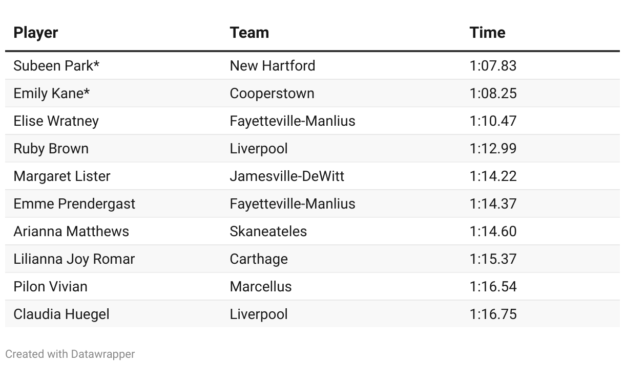Click the Jamesville-DeWitt team cell

click(x=287, y=176)
